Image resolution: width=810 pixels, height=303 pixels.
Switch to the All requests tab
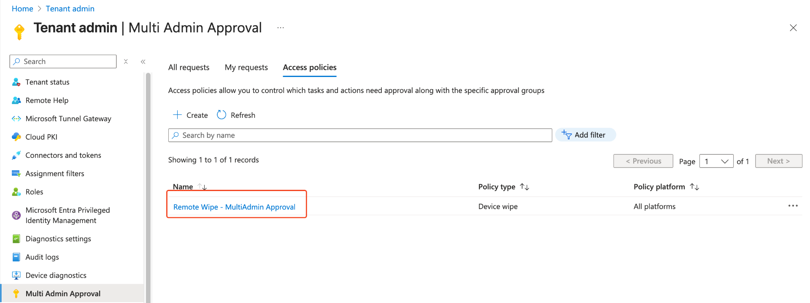[x=189, y=67]
